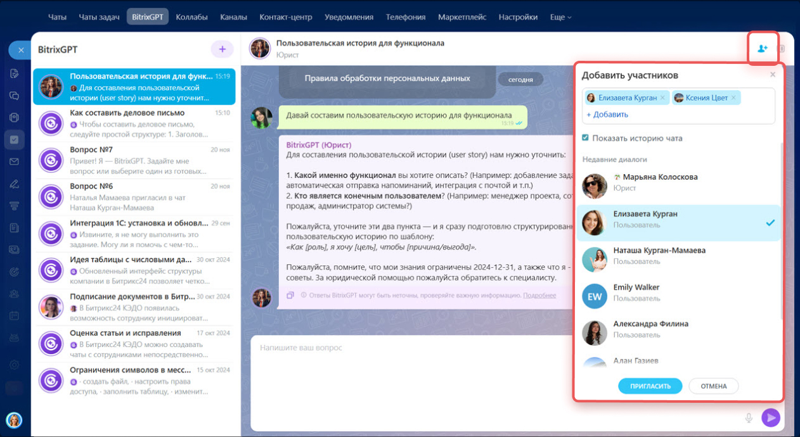The width and height of the screenshot is (800, 437).
Task: Click the envelope mail icon in left sidebar
Action: pos(14,161)
